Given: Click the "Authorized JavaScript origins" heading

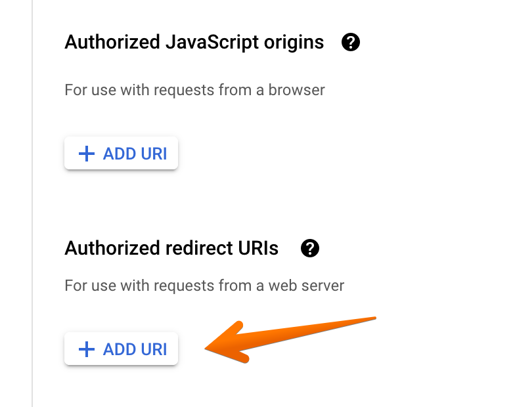Looking at the screenshot, I should (194, 43).
